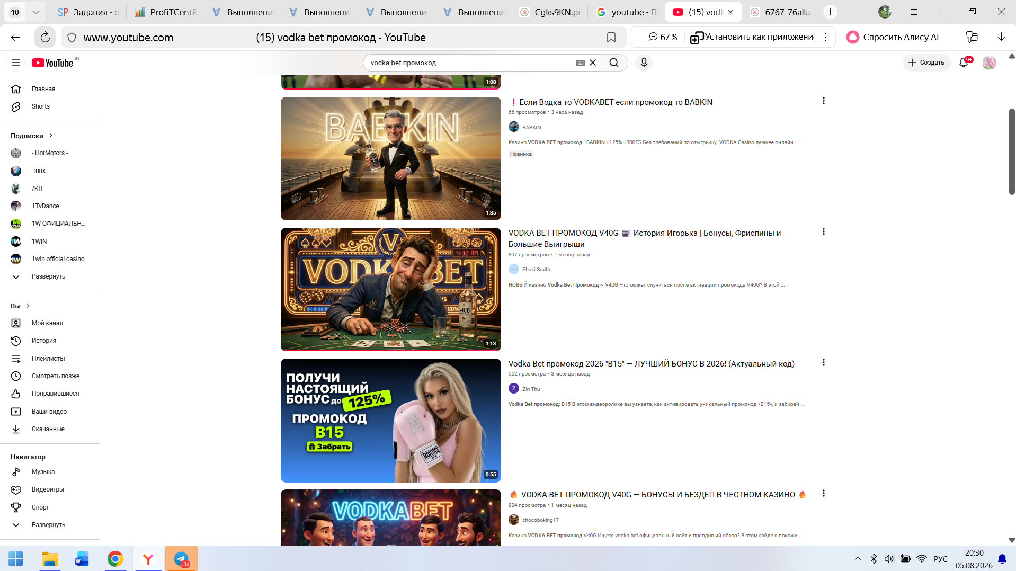This screenshot has height=571, width=1016.
Task: Open more options for BABKIN video
Action: 823,101
